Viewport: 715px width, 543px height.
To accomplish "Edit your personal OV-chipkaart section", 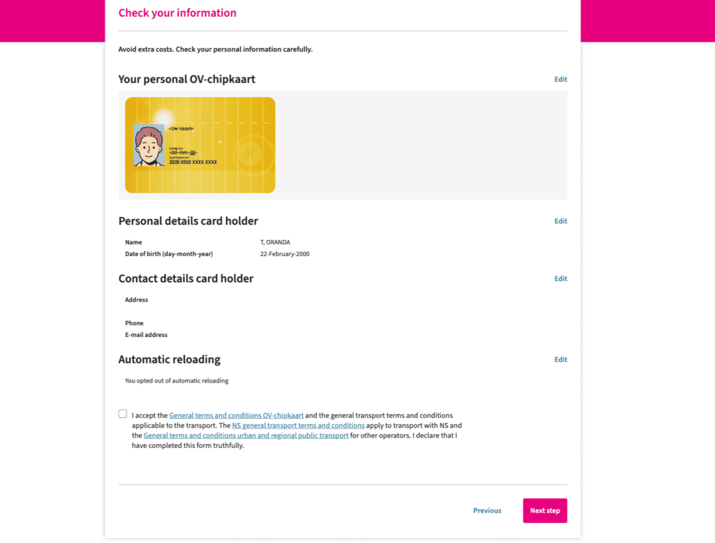I will point(561,80).
